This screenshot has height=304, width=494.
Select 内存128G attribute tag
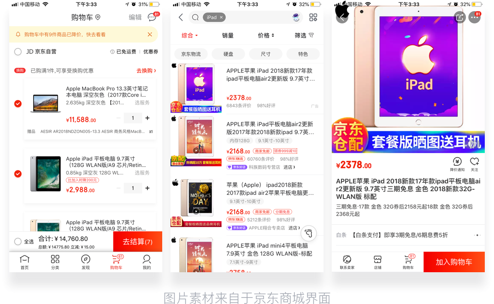[x=240, y=140]
